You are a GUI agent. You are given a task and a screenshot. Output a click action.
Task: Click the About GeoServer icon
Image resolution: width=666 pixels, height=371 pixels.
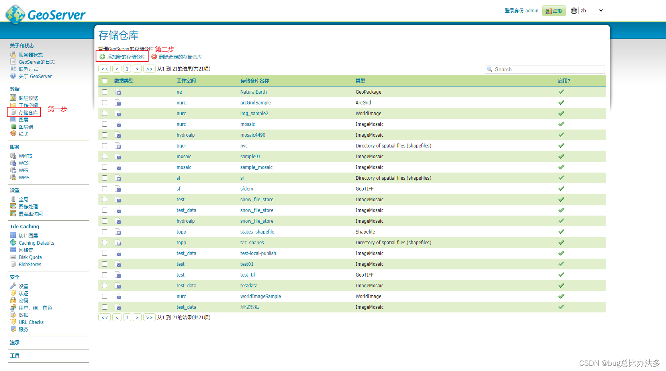13,76
